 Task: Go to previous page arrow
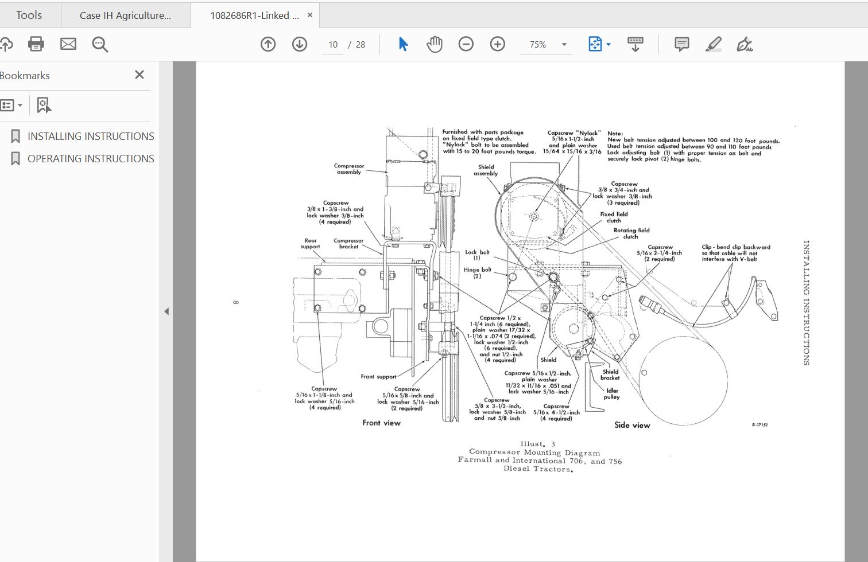(268, 44)
